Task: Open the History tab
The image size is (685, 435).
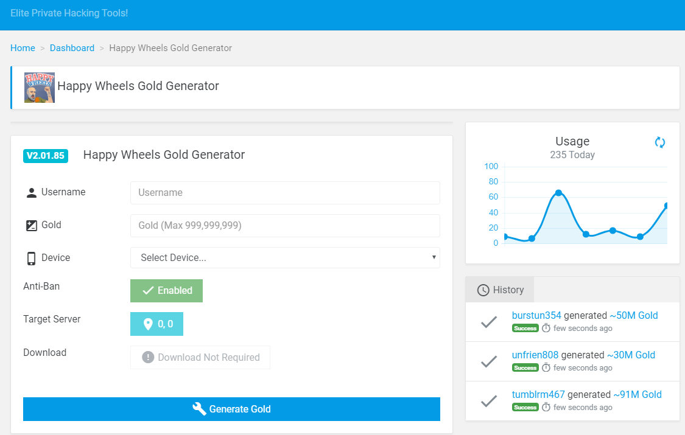Action: (500, 290)
